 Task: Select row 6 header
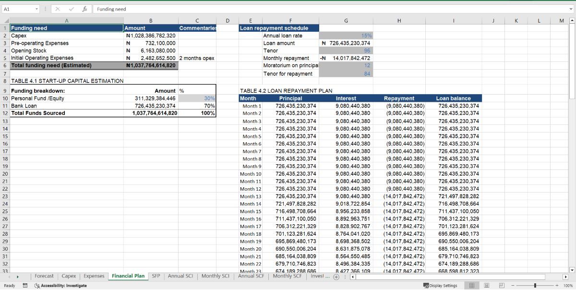[x=4, y=65]
